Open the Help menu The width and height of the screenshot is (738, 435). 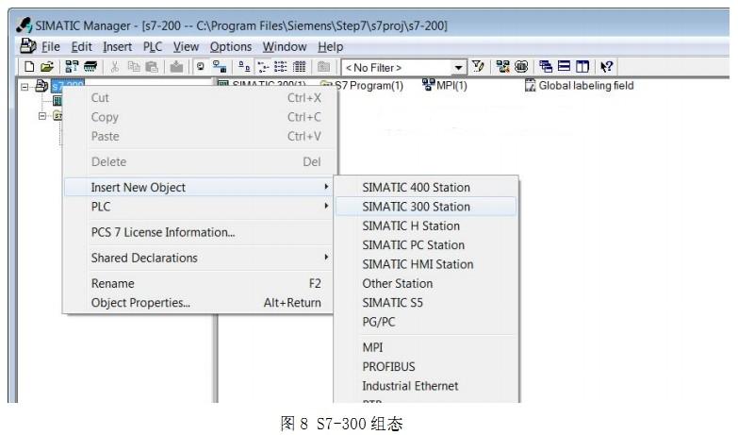[331, 46]
